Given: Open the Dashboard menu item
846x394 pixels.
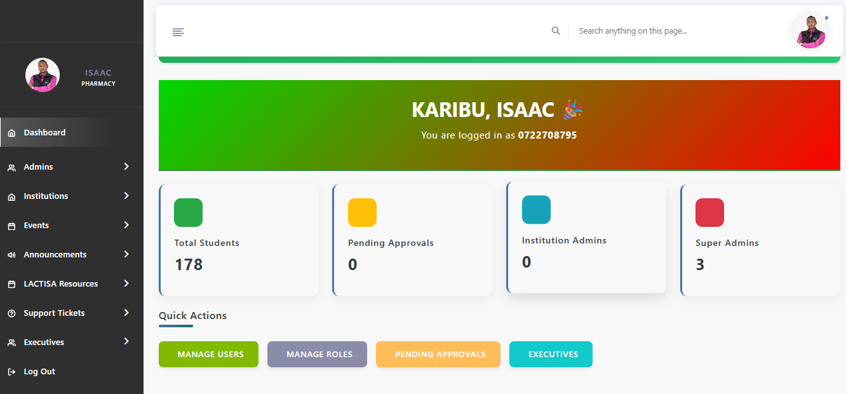Looking at the screenshot, I should tap(72, 132).
